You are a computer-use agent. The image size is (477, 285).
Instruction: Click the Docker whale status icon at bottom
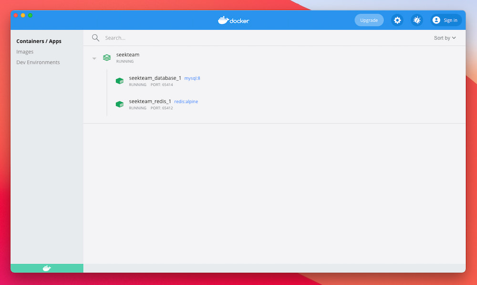tap(47, 268)
